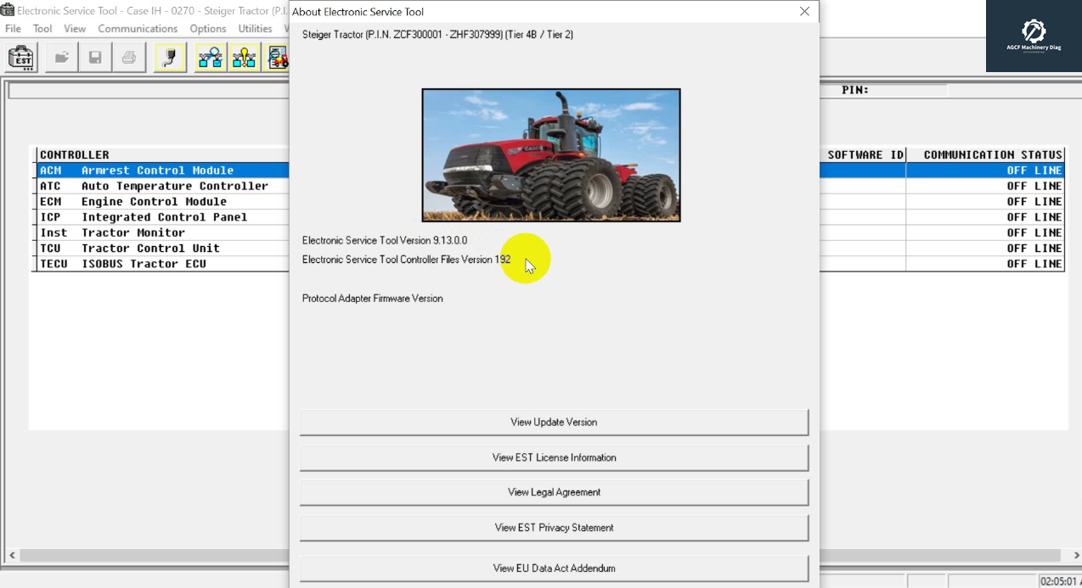Open a file using the folder toolbar icon
This screenshot has height=588, width=1082.
tap(60, 57)
